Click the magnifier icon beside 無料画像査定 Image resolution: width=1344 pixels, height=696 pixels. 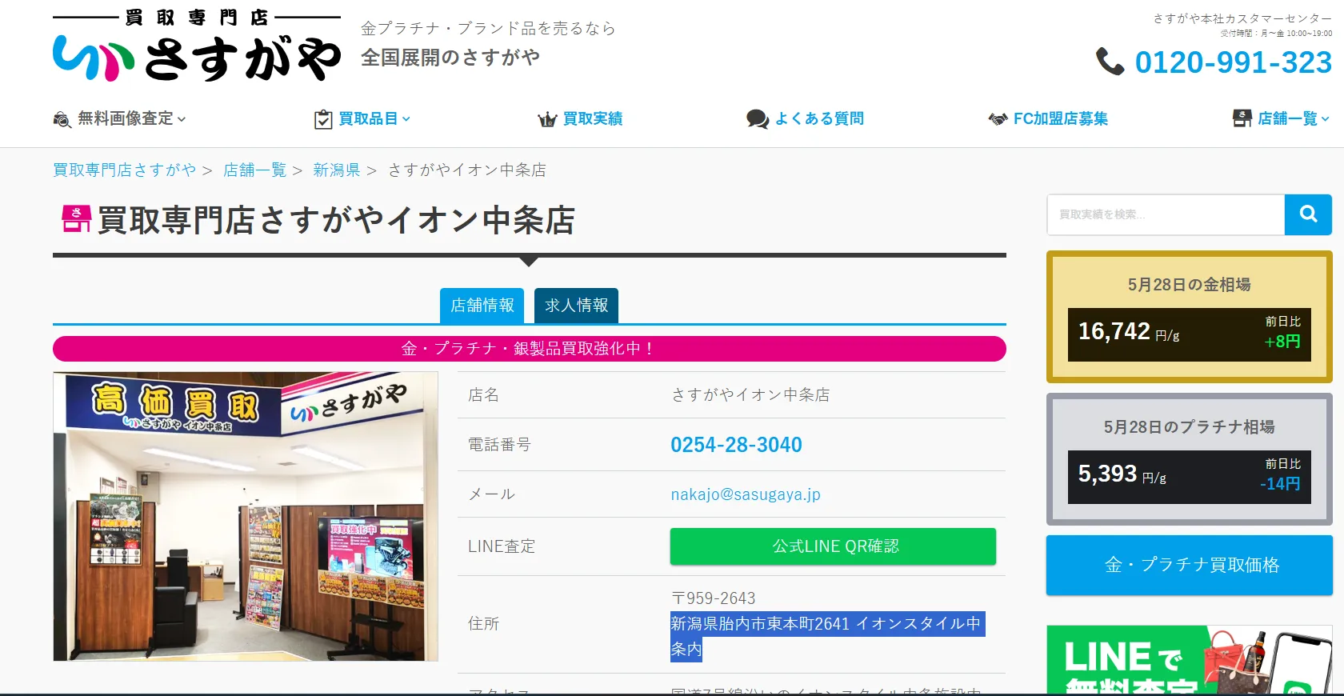point(62,119)
